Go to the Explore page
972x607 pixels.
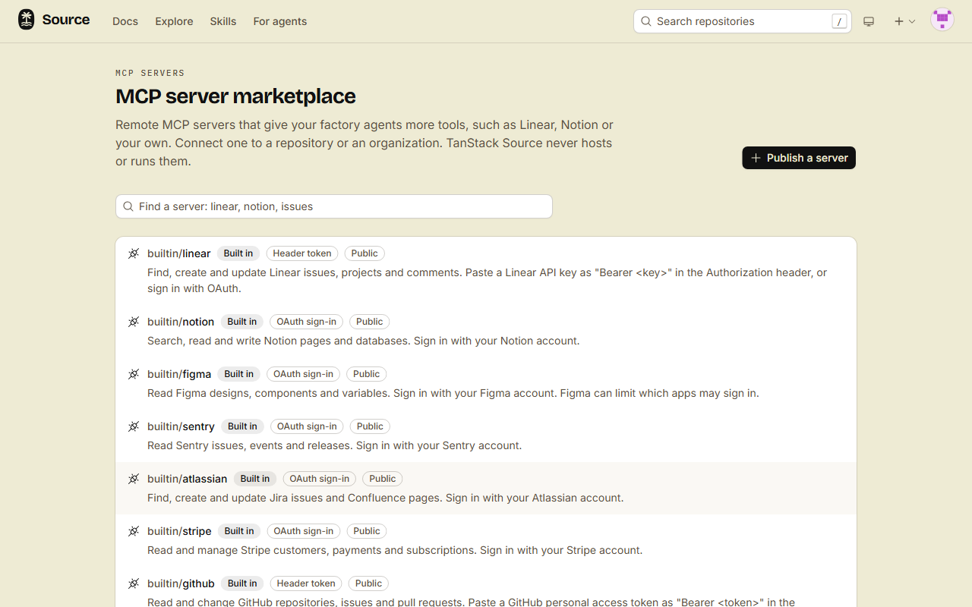(x=174, y=21)
